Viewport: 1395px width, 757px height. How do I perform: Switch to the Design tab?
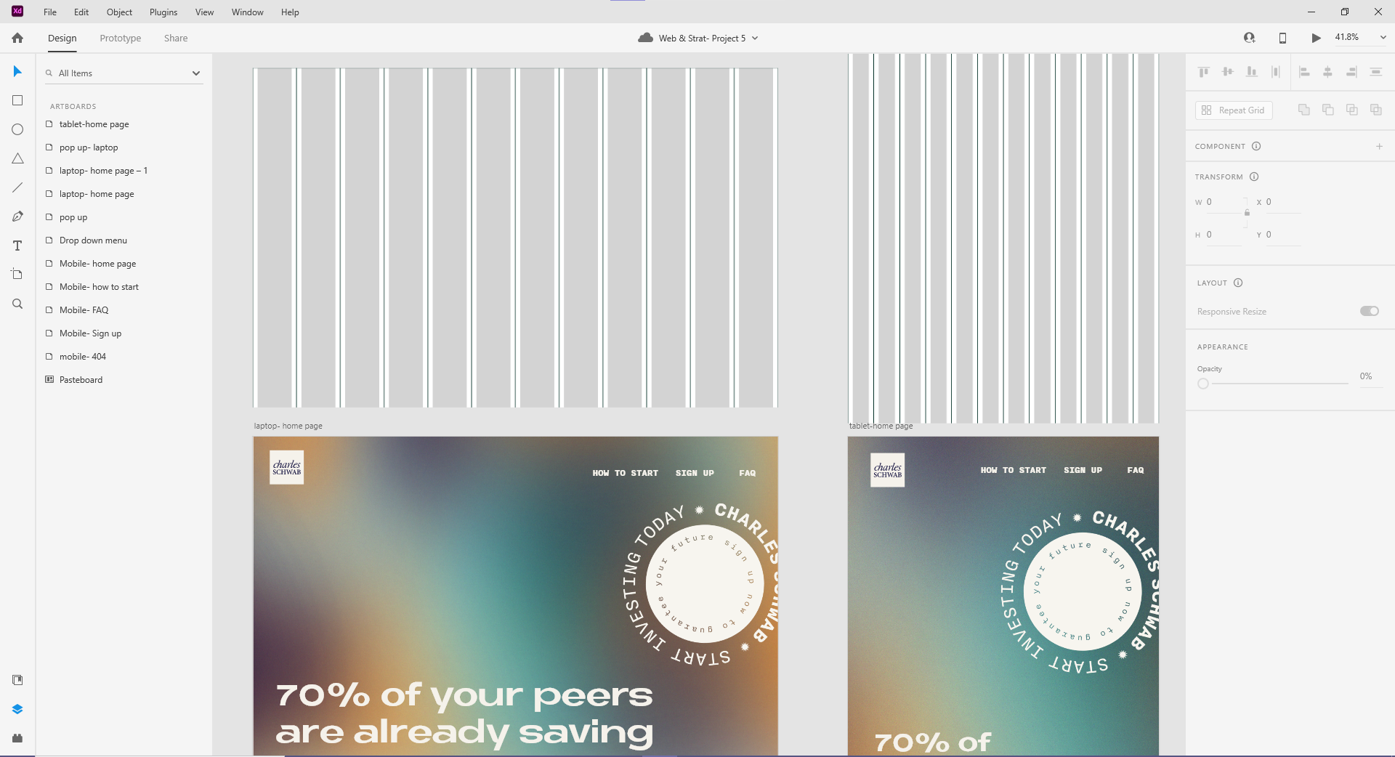coord(62,38)
